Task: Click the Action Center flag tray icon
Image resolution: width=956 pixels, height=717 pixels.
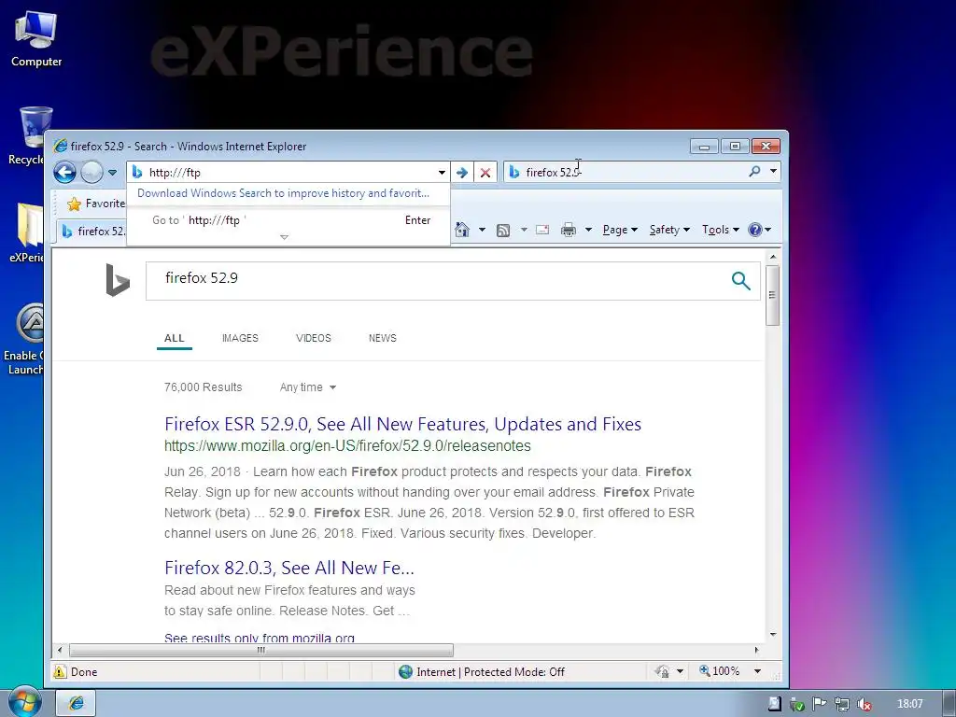Action: 820,704
